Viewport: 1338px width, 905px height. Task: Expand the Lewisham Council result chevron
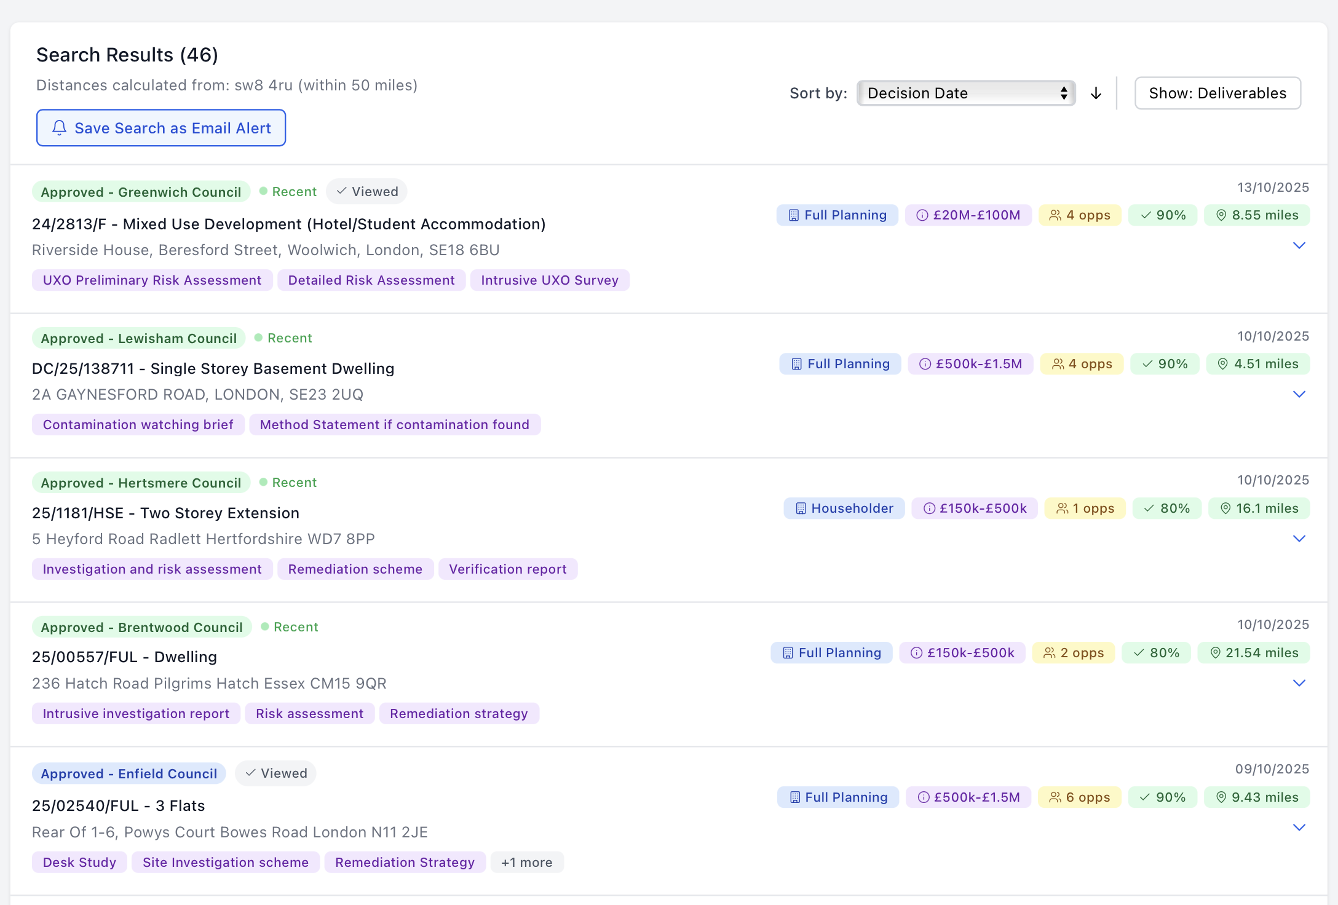click(1299, 394)
